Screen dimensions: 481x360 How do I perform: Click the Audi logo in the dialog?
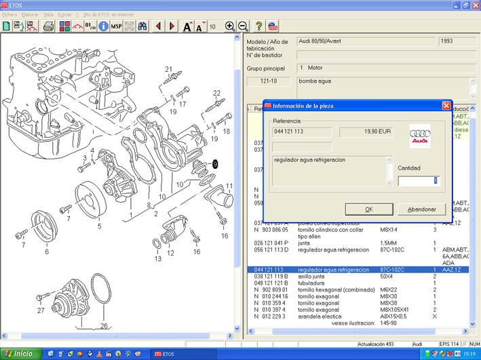[420, 136]
